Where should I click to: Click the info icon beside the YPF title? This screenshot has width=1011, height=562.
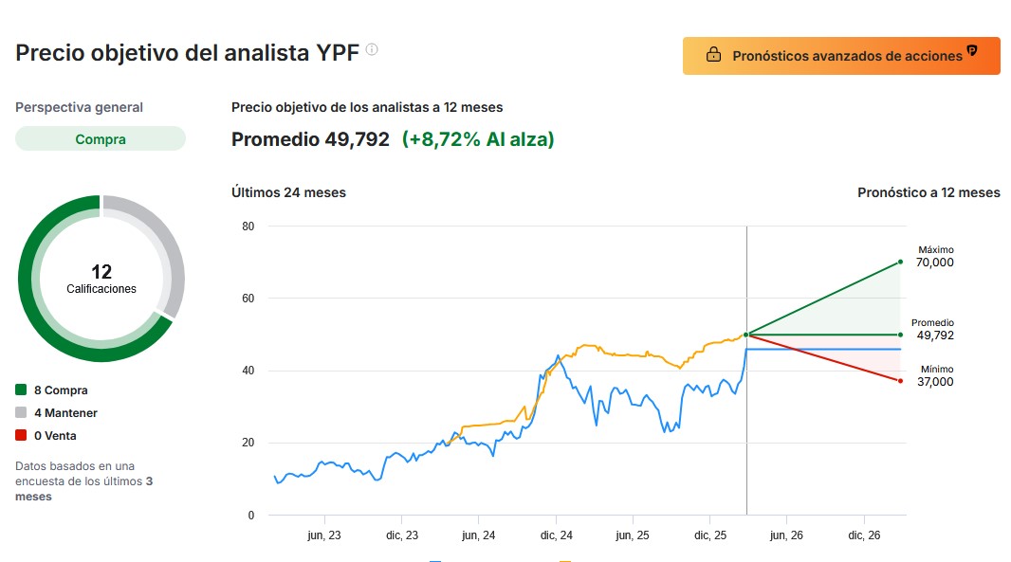[x=372, y=50]
